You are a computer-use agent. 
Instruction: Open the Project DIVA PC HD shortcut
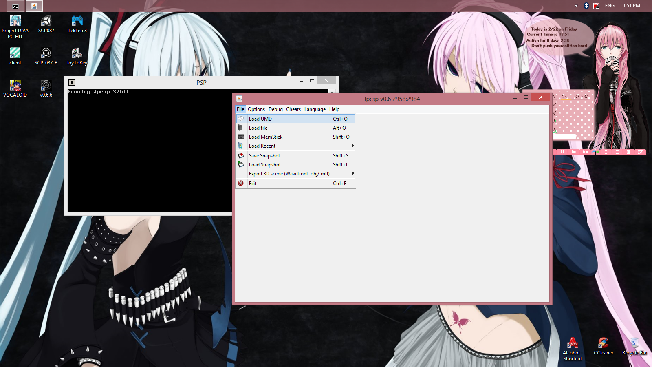coord(15,27)
